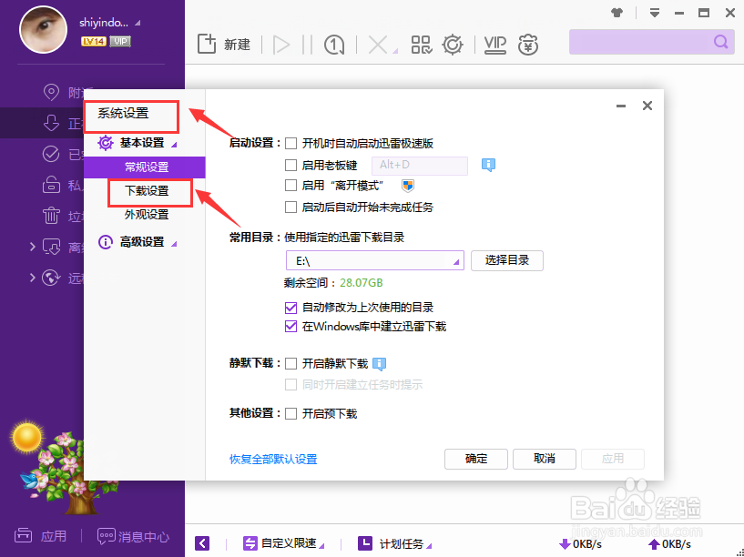Close the settings dialog
744x557 pixels.
[647, 106]
